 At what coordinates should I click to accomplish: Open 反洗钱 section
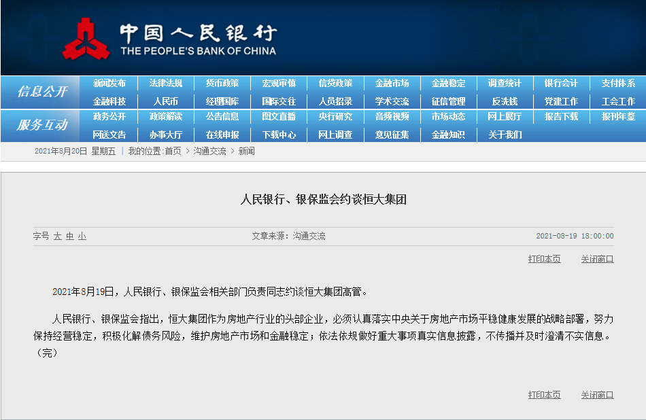point(505,101)
